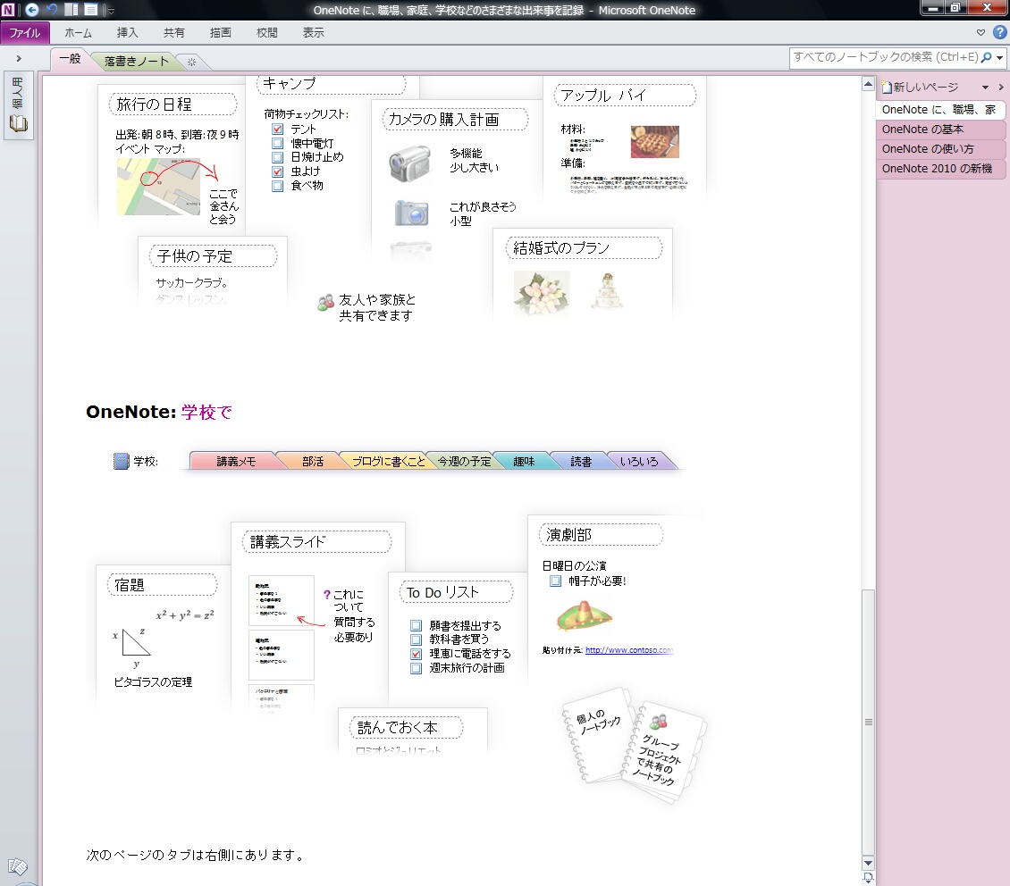Click the event map thumbnail
The height and width of the screenshot is (886, 1010).
pyautogui.click(x=158, y=187)
